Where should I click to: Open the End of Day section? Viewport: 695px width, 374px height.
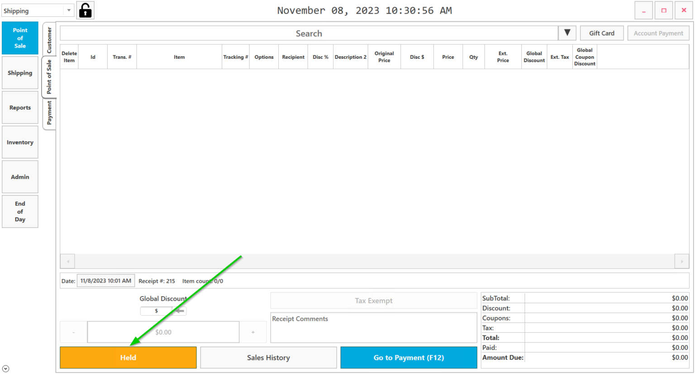click(x=20, y=211)
